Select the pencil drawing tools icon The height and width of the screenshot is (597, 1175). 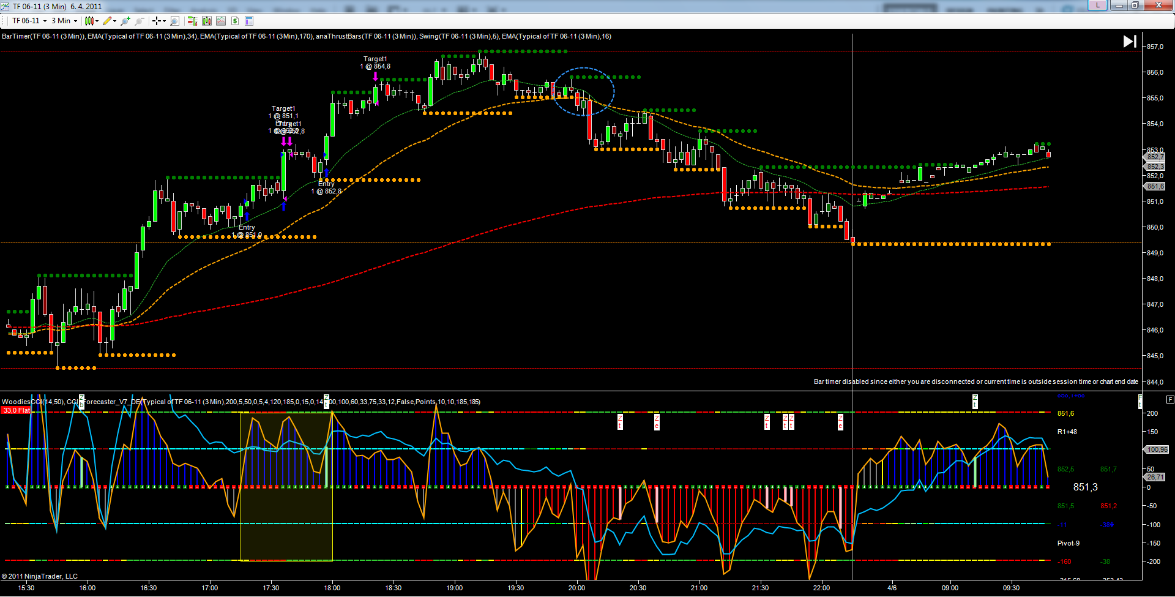[108, 21]
